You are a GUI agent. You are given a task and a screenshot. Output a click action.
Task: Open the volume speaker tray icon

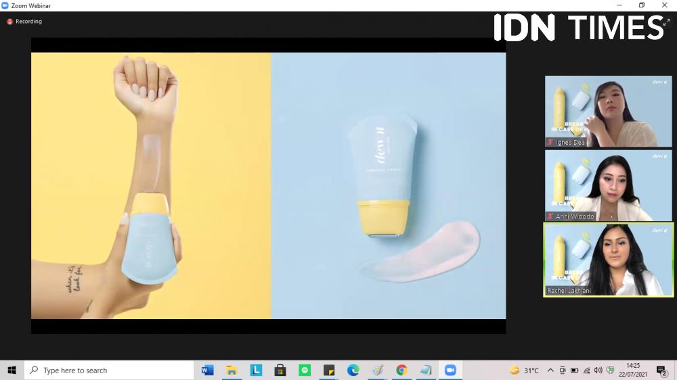[x=598, y=370]
